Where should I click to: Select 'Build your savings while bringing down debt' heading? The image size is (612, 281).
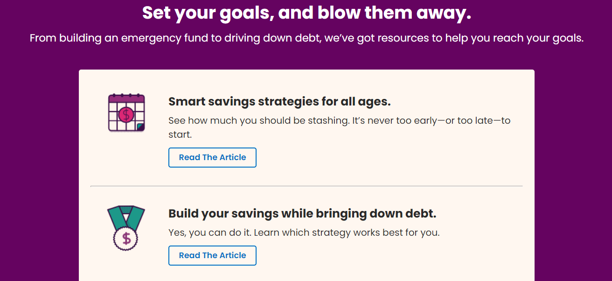click(302, 214)
